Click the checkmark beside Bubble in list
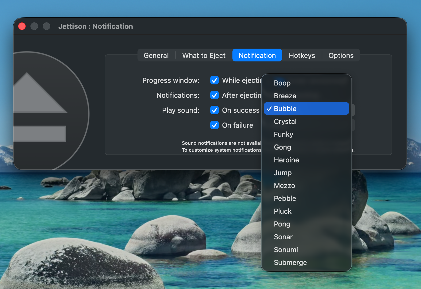421x289 pixels. coord(269,109)
